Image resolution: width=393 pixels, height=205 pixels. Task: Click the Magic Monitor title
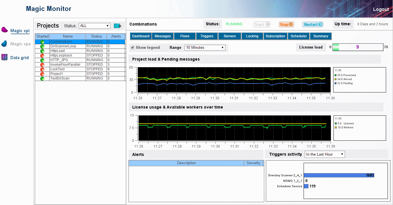click(49, 9)
